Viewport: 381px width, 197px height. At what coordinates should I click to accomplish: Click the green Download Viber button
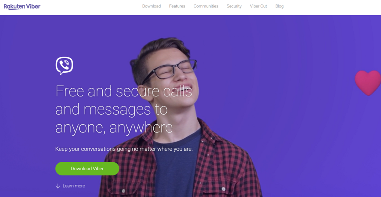point(87,169)
